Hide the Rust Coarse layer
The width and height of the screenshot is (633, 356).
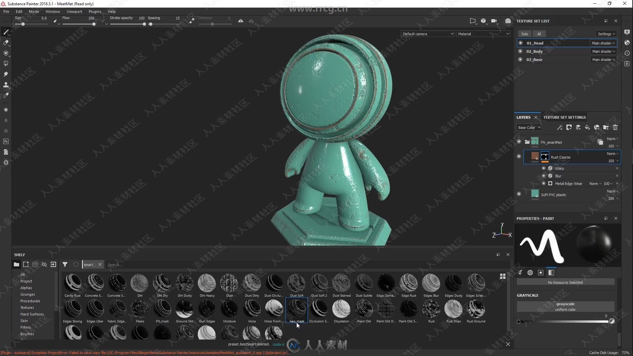coord(519,157)
